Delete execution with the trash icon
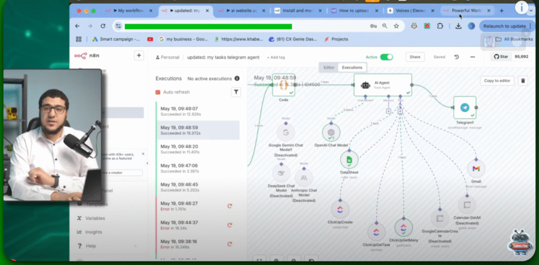This screenshot has height=265, width=539. tap(523, 81)
